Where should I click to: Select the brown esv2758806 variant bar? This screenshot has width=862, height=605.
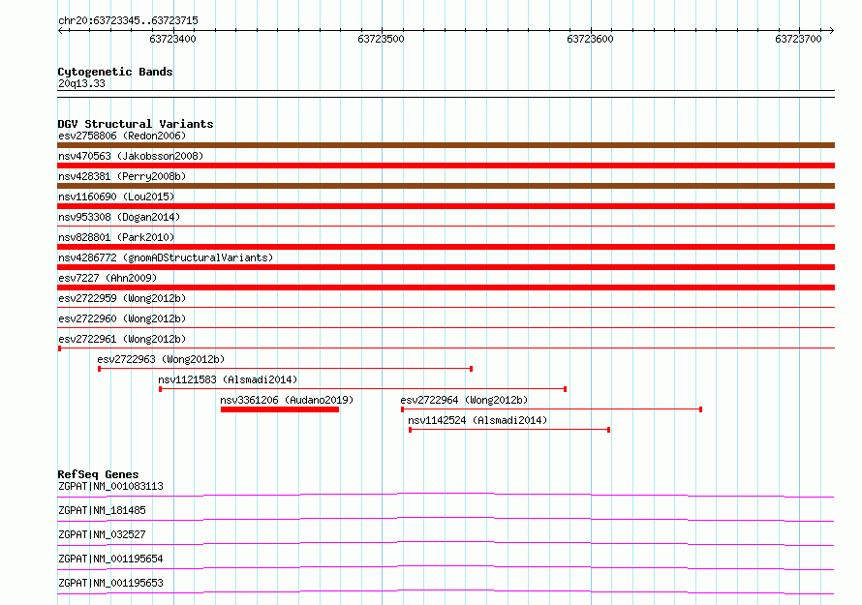click(446, 145)
